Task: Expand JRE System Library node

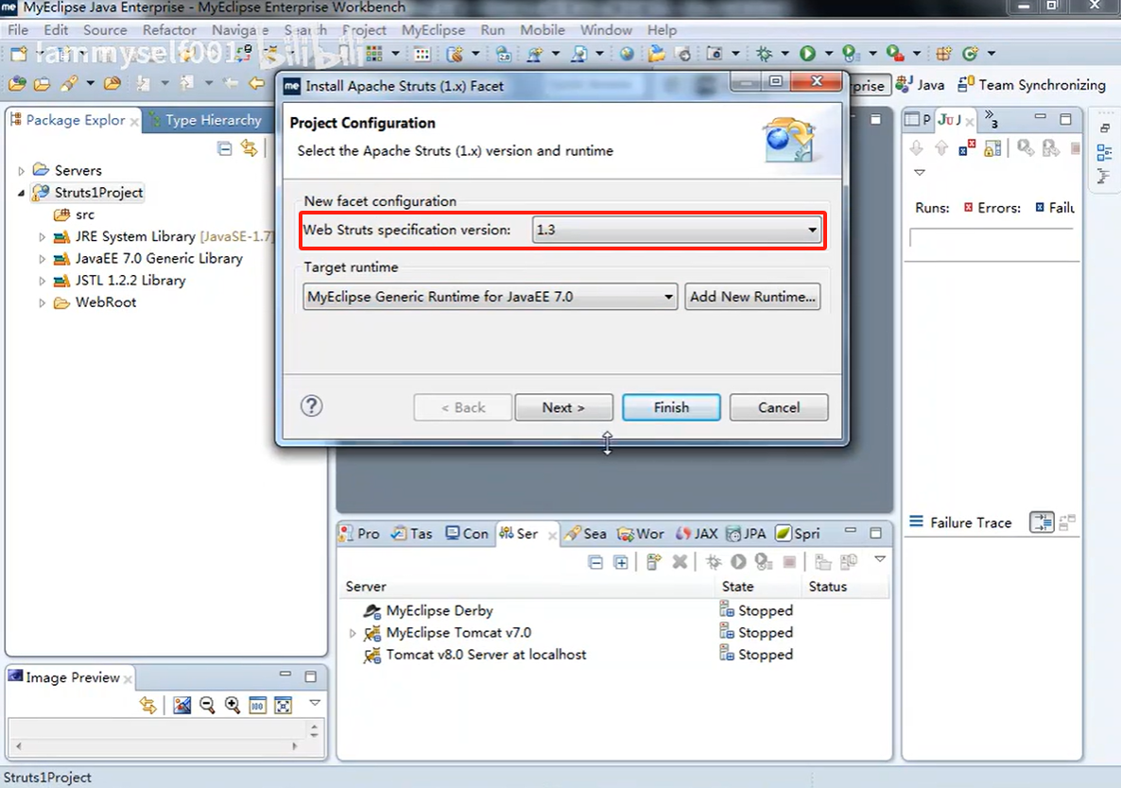Action: (x=42, y=236)
